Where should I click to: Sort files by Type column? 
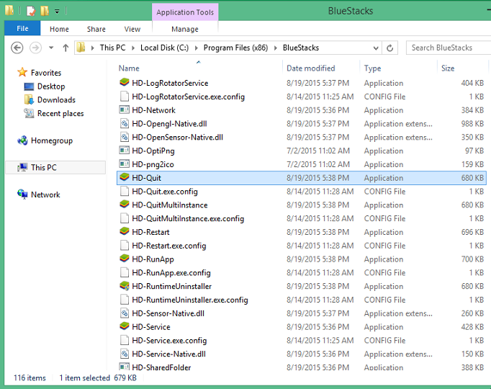372,68
